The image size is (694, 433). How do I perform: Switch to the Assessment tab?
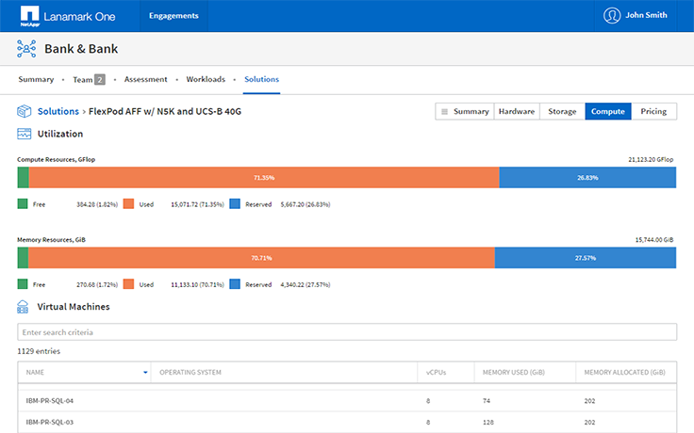[x=145, y=79]
